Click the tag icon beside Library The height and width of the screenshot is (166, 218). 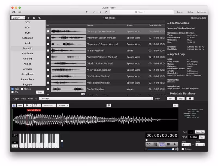click(40, 18)
